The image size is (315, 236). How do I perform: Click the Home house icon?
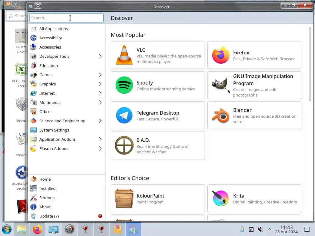point(34,179)
